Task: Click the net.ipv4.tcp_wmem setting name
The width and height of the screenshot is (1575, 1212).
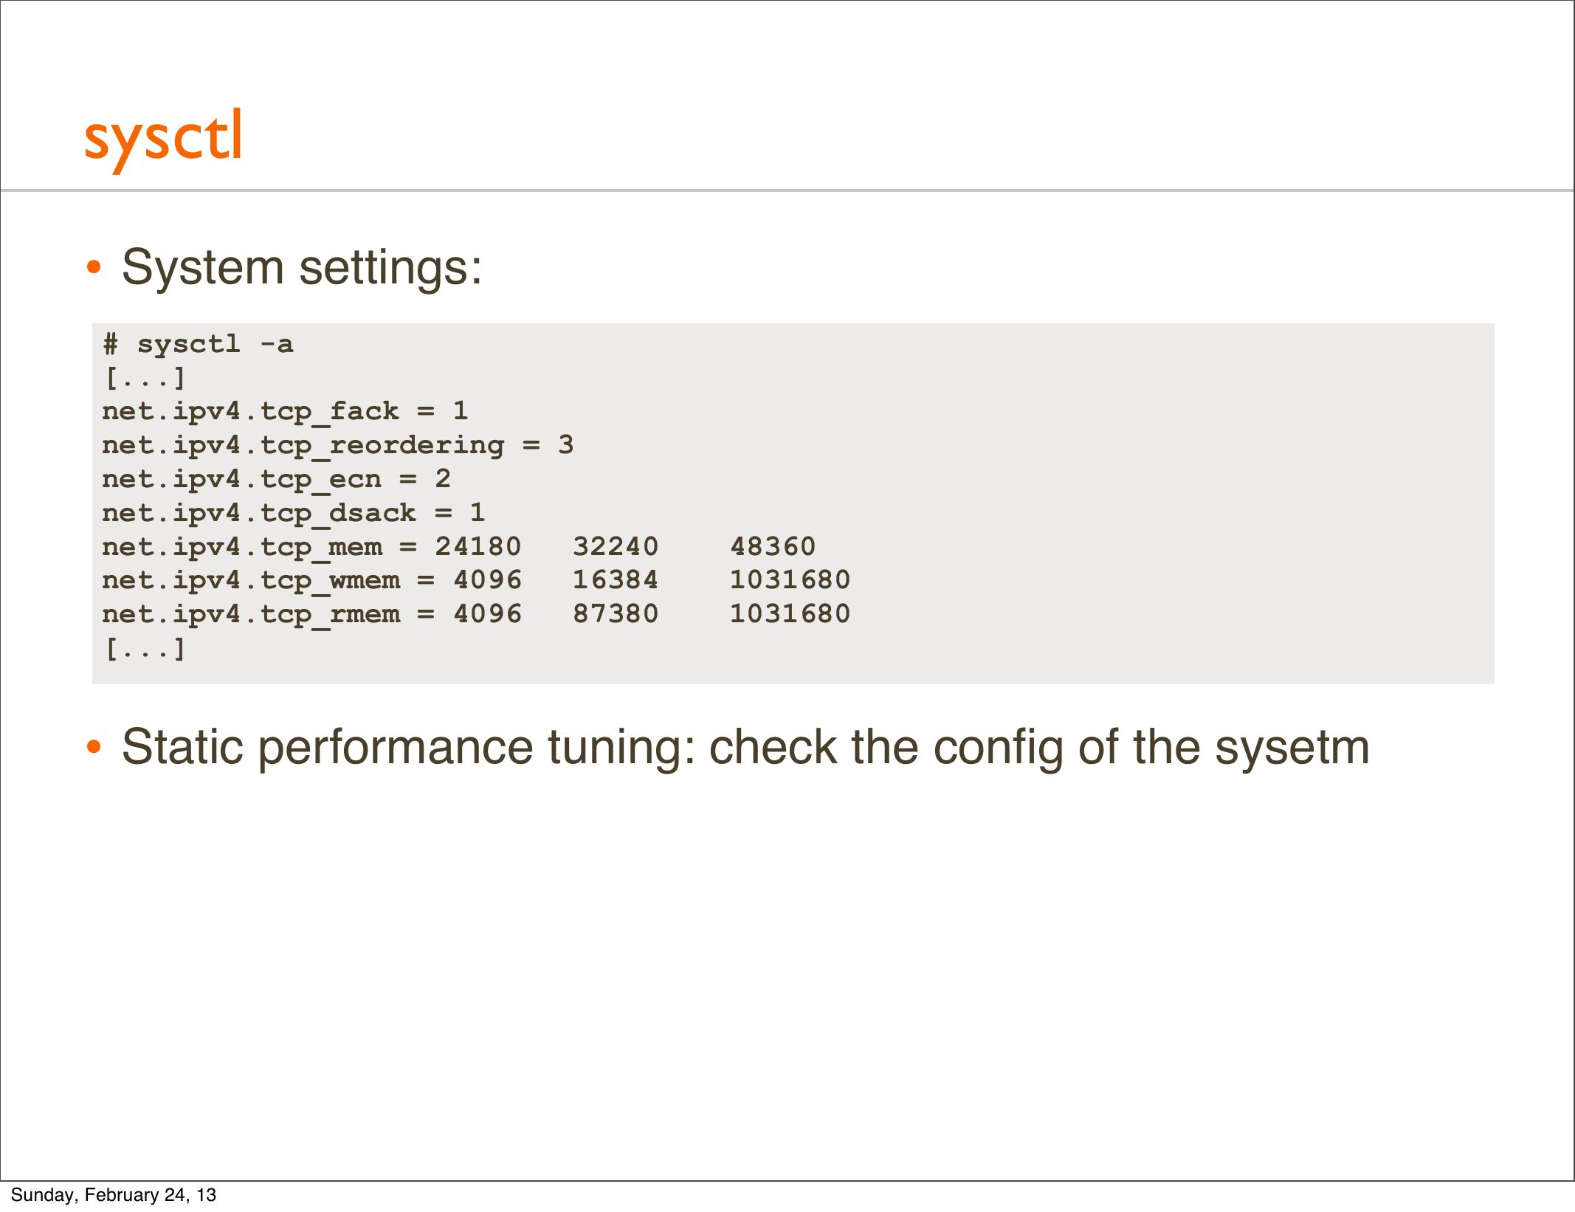Action: pyautogui.click(x=250, y=581)
